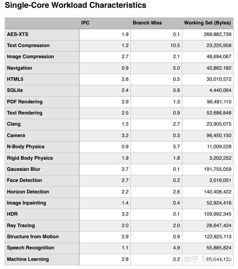Viewport: 238px width, 269px height.
Task: Select the AES-XTS row label
Action: pyautogui.click(x=17, y=34)
